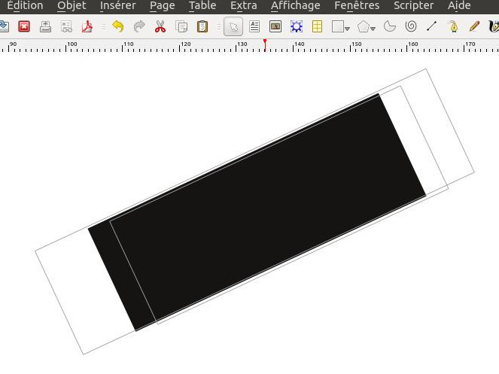Click the Paste clipboard icon
Viewport: 499px width, 374px height.
pos(202,27)
